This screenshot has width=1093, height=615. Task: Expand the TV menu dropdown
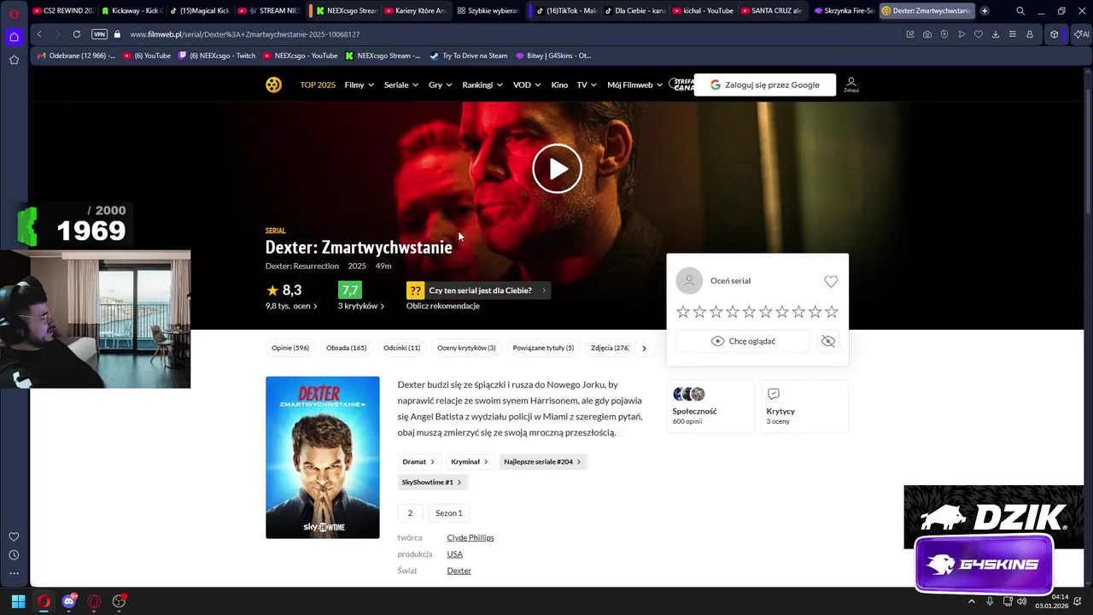click(587, 85)
